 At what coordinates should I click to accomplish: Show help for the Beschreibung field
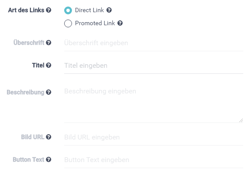pos(49,92)
